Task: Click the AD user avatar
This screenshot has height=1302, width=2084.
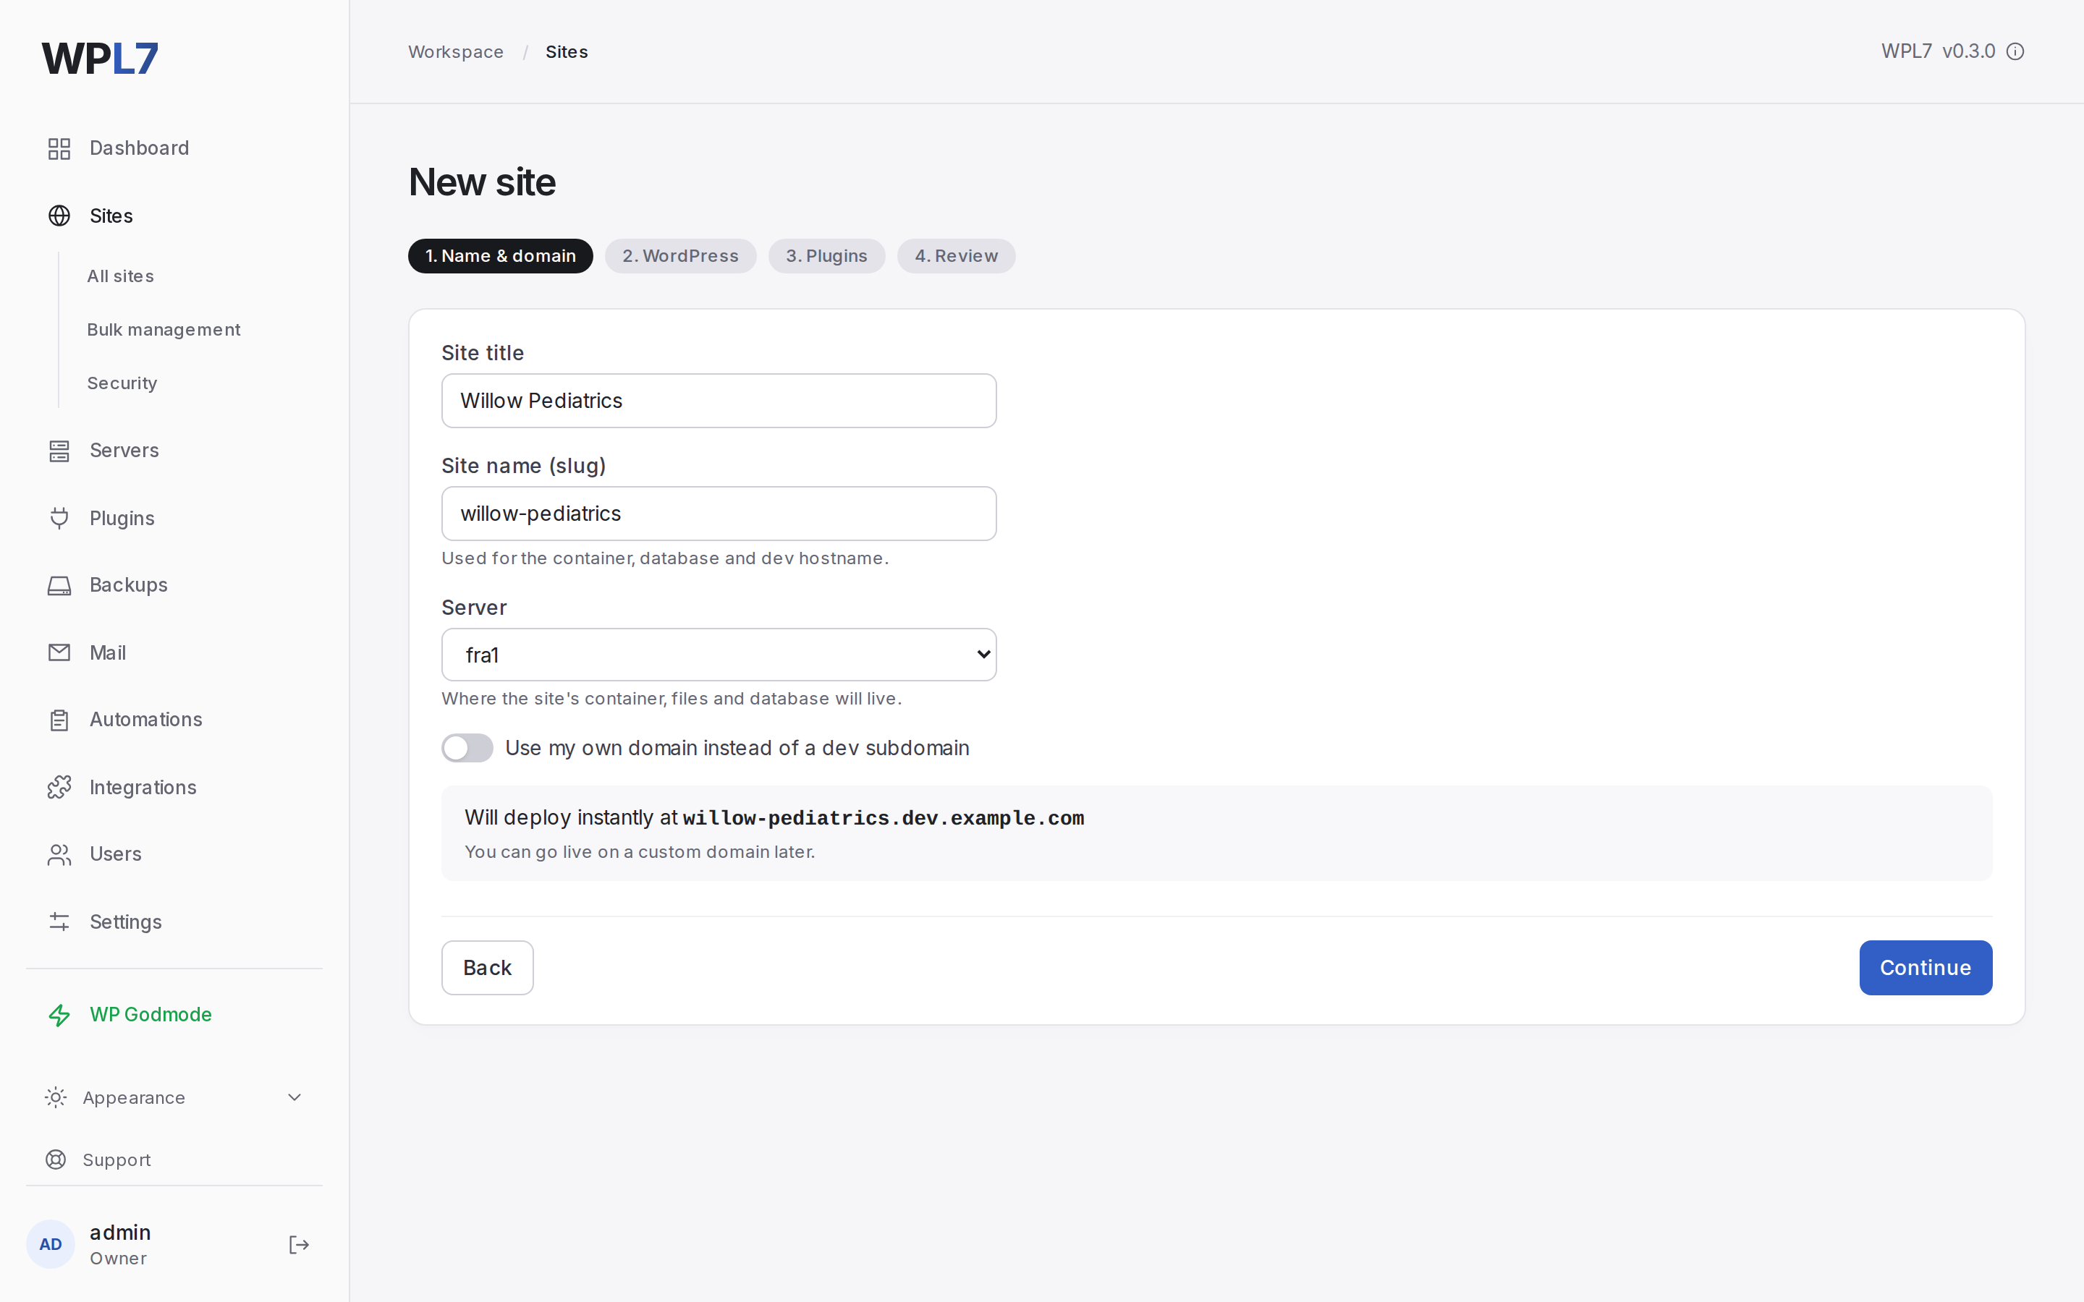Action: pyautogui.click(x=50, y=1244)
